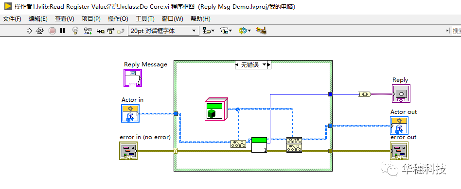
Task: Click the Step Over toolbar button
Action: [111, 31]
